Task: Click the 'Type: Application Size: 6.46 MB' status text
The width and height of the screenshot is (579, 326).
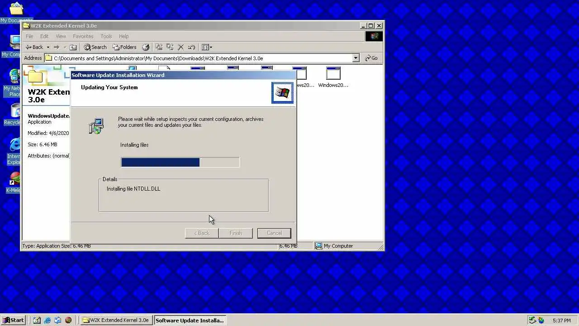Action: coord(57,246)
